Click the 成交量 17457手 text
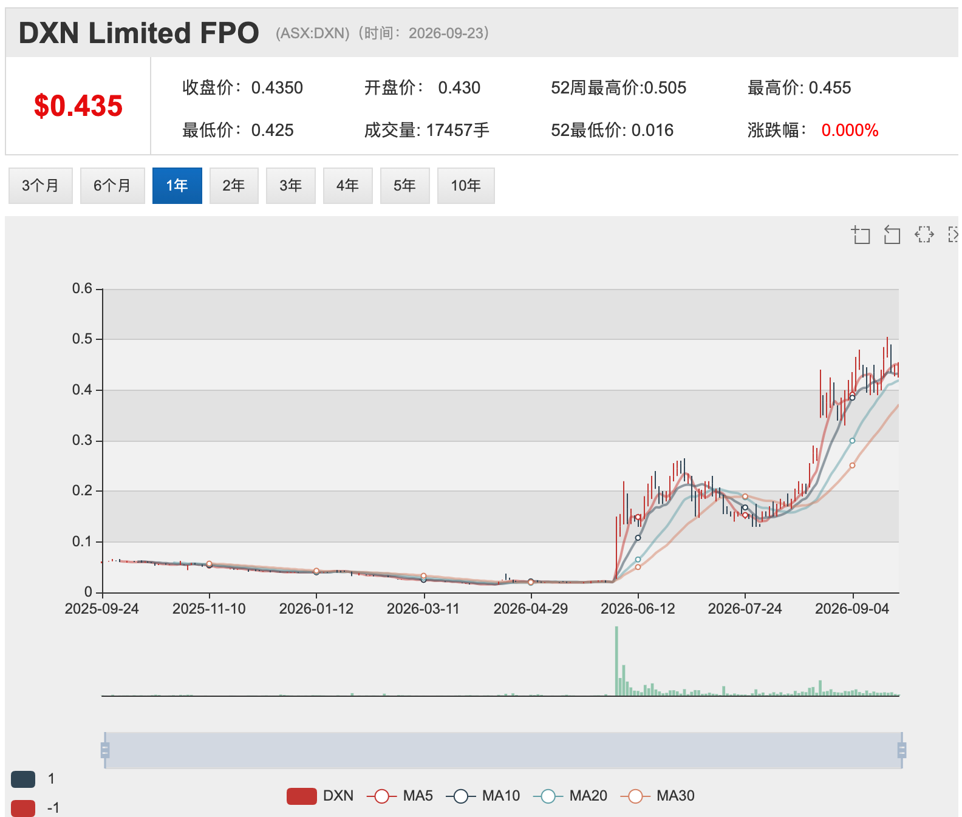The height and width of the screenshot is (817, 962). pos(427,131)
